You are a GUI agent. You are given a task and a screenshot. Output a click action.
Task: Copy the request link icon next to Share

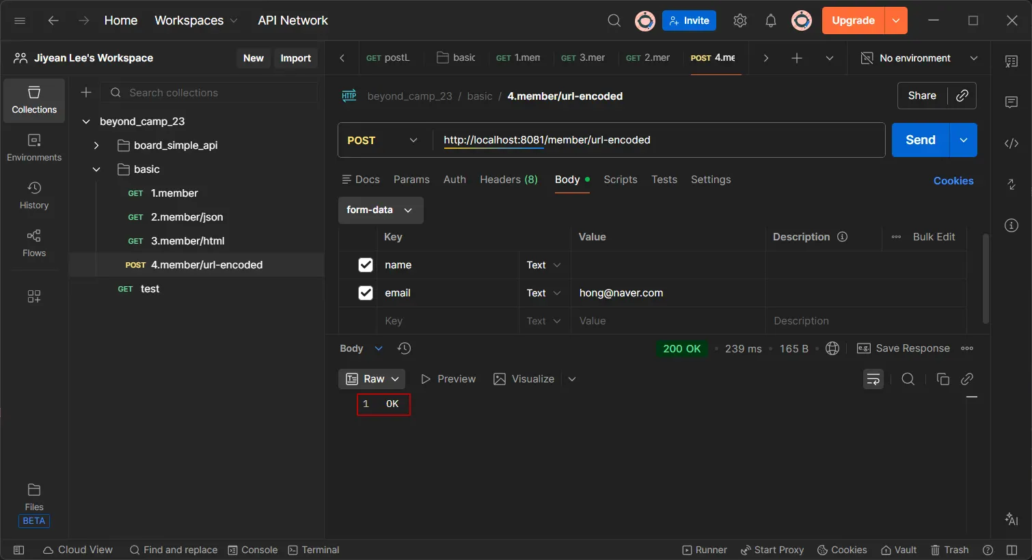(962, 96)
